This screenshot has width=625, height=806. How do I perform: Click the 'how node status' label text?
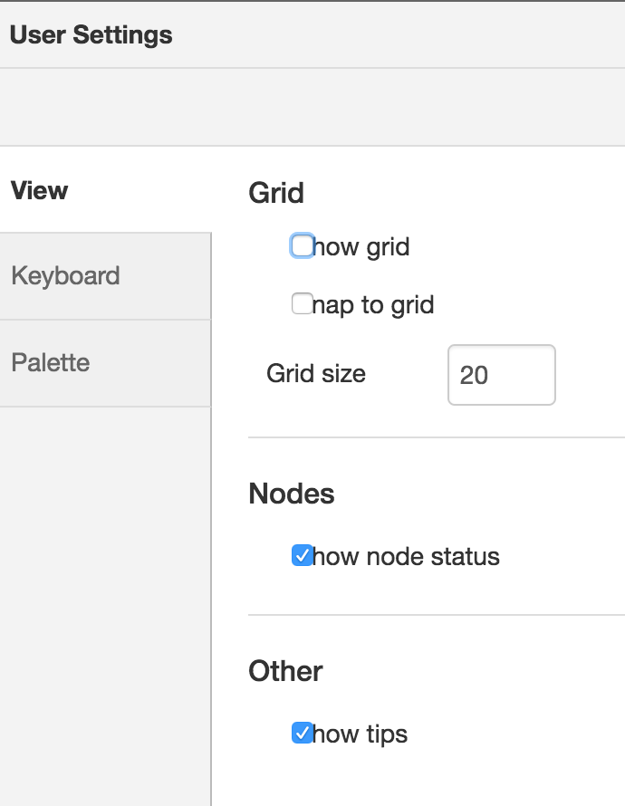click(x=406, y=557)
